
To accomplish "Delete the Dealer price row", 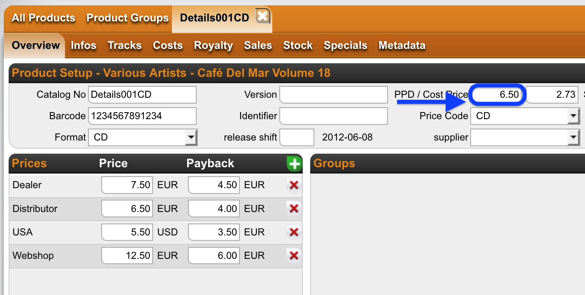I will click(294, 185).
